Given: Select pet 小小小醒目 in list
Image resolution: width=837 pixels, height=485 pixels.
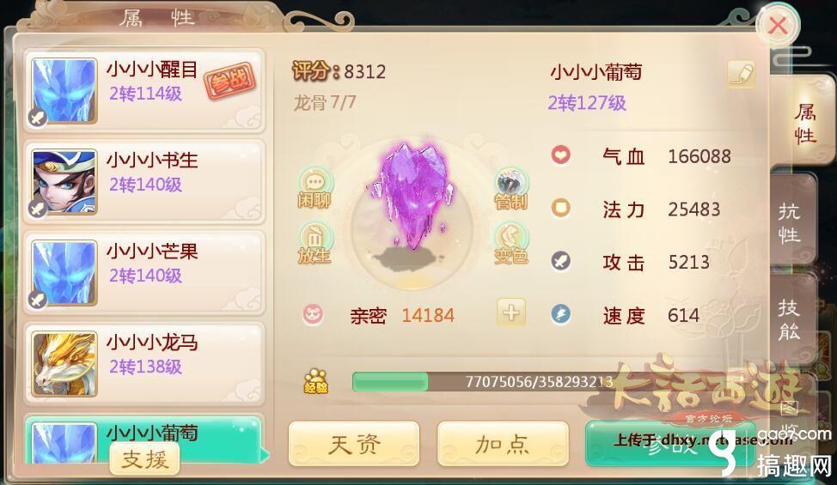Looking at the screenshot, I should (144, 91).
